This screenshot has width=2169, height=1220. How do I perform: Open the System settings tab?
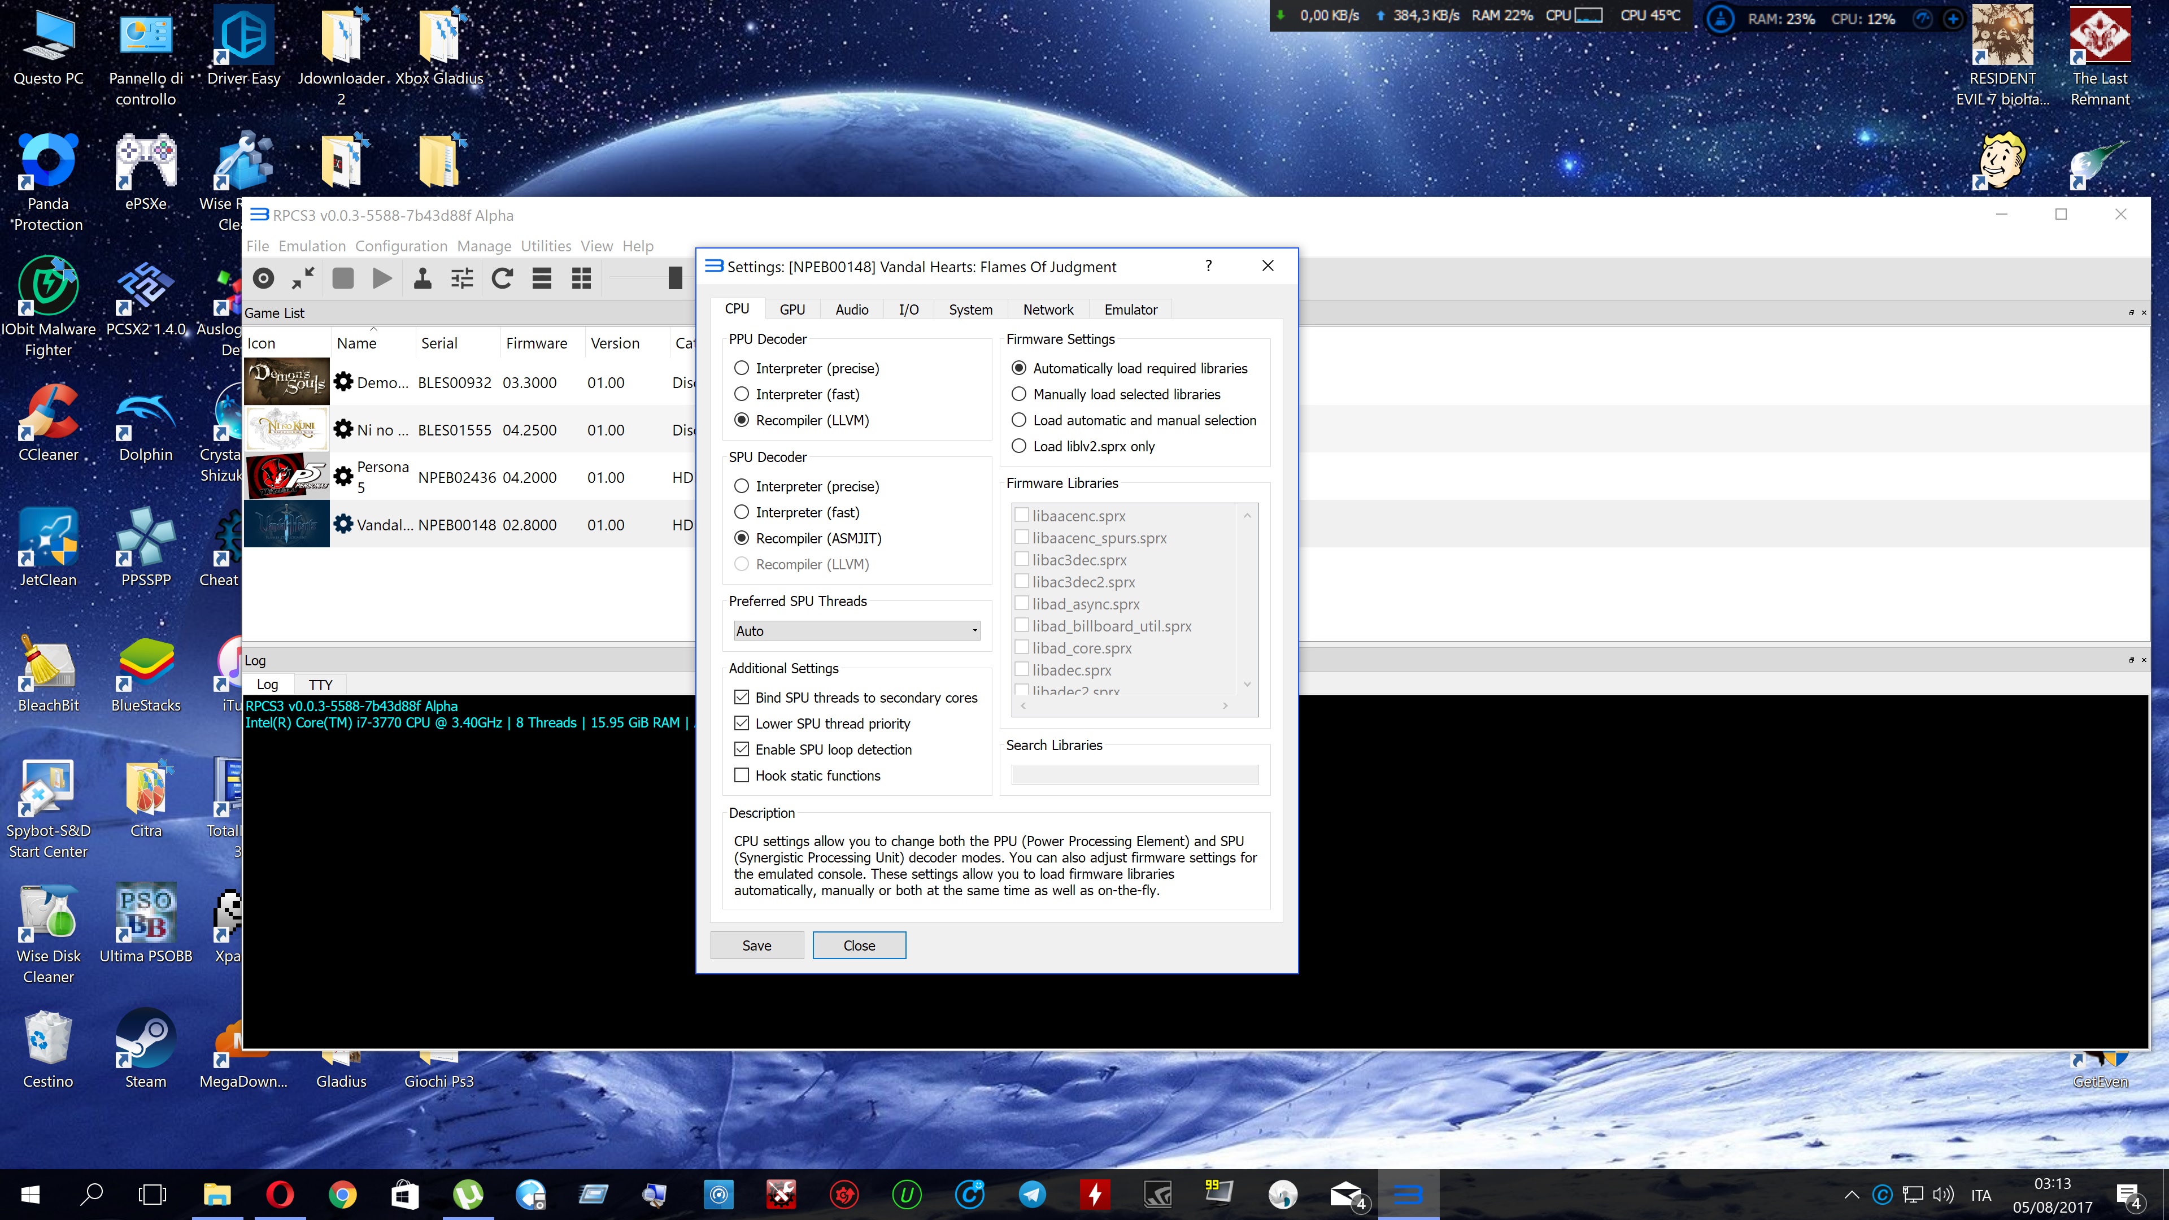click(970, 309)
